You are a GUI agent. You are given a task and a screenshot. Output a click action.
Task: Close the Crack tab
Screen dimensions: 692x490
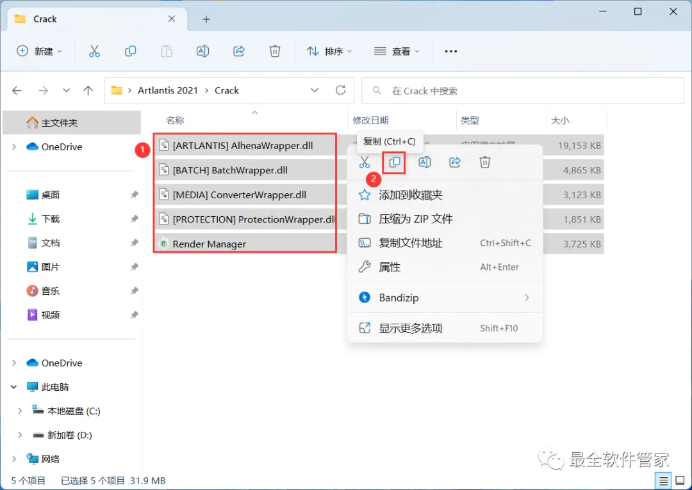click(x=172, y=19)
